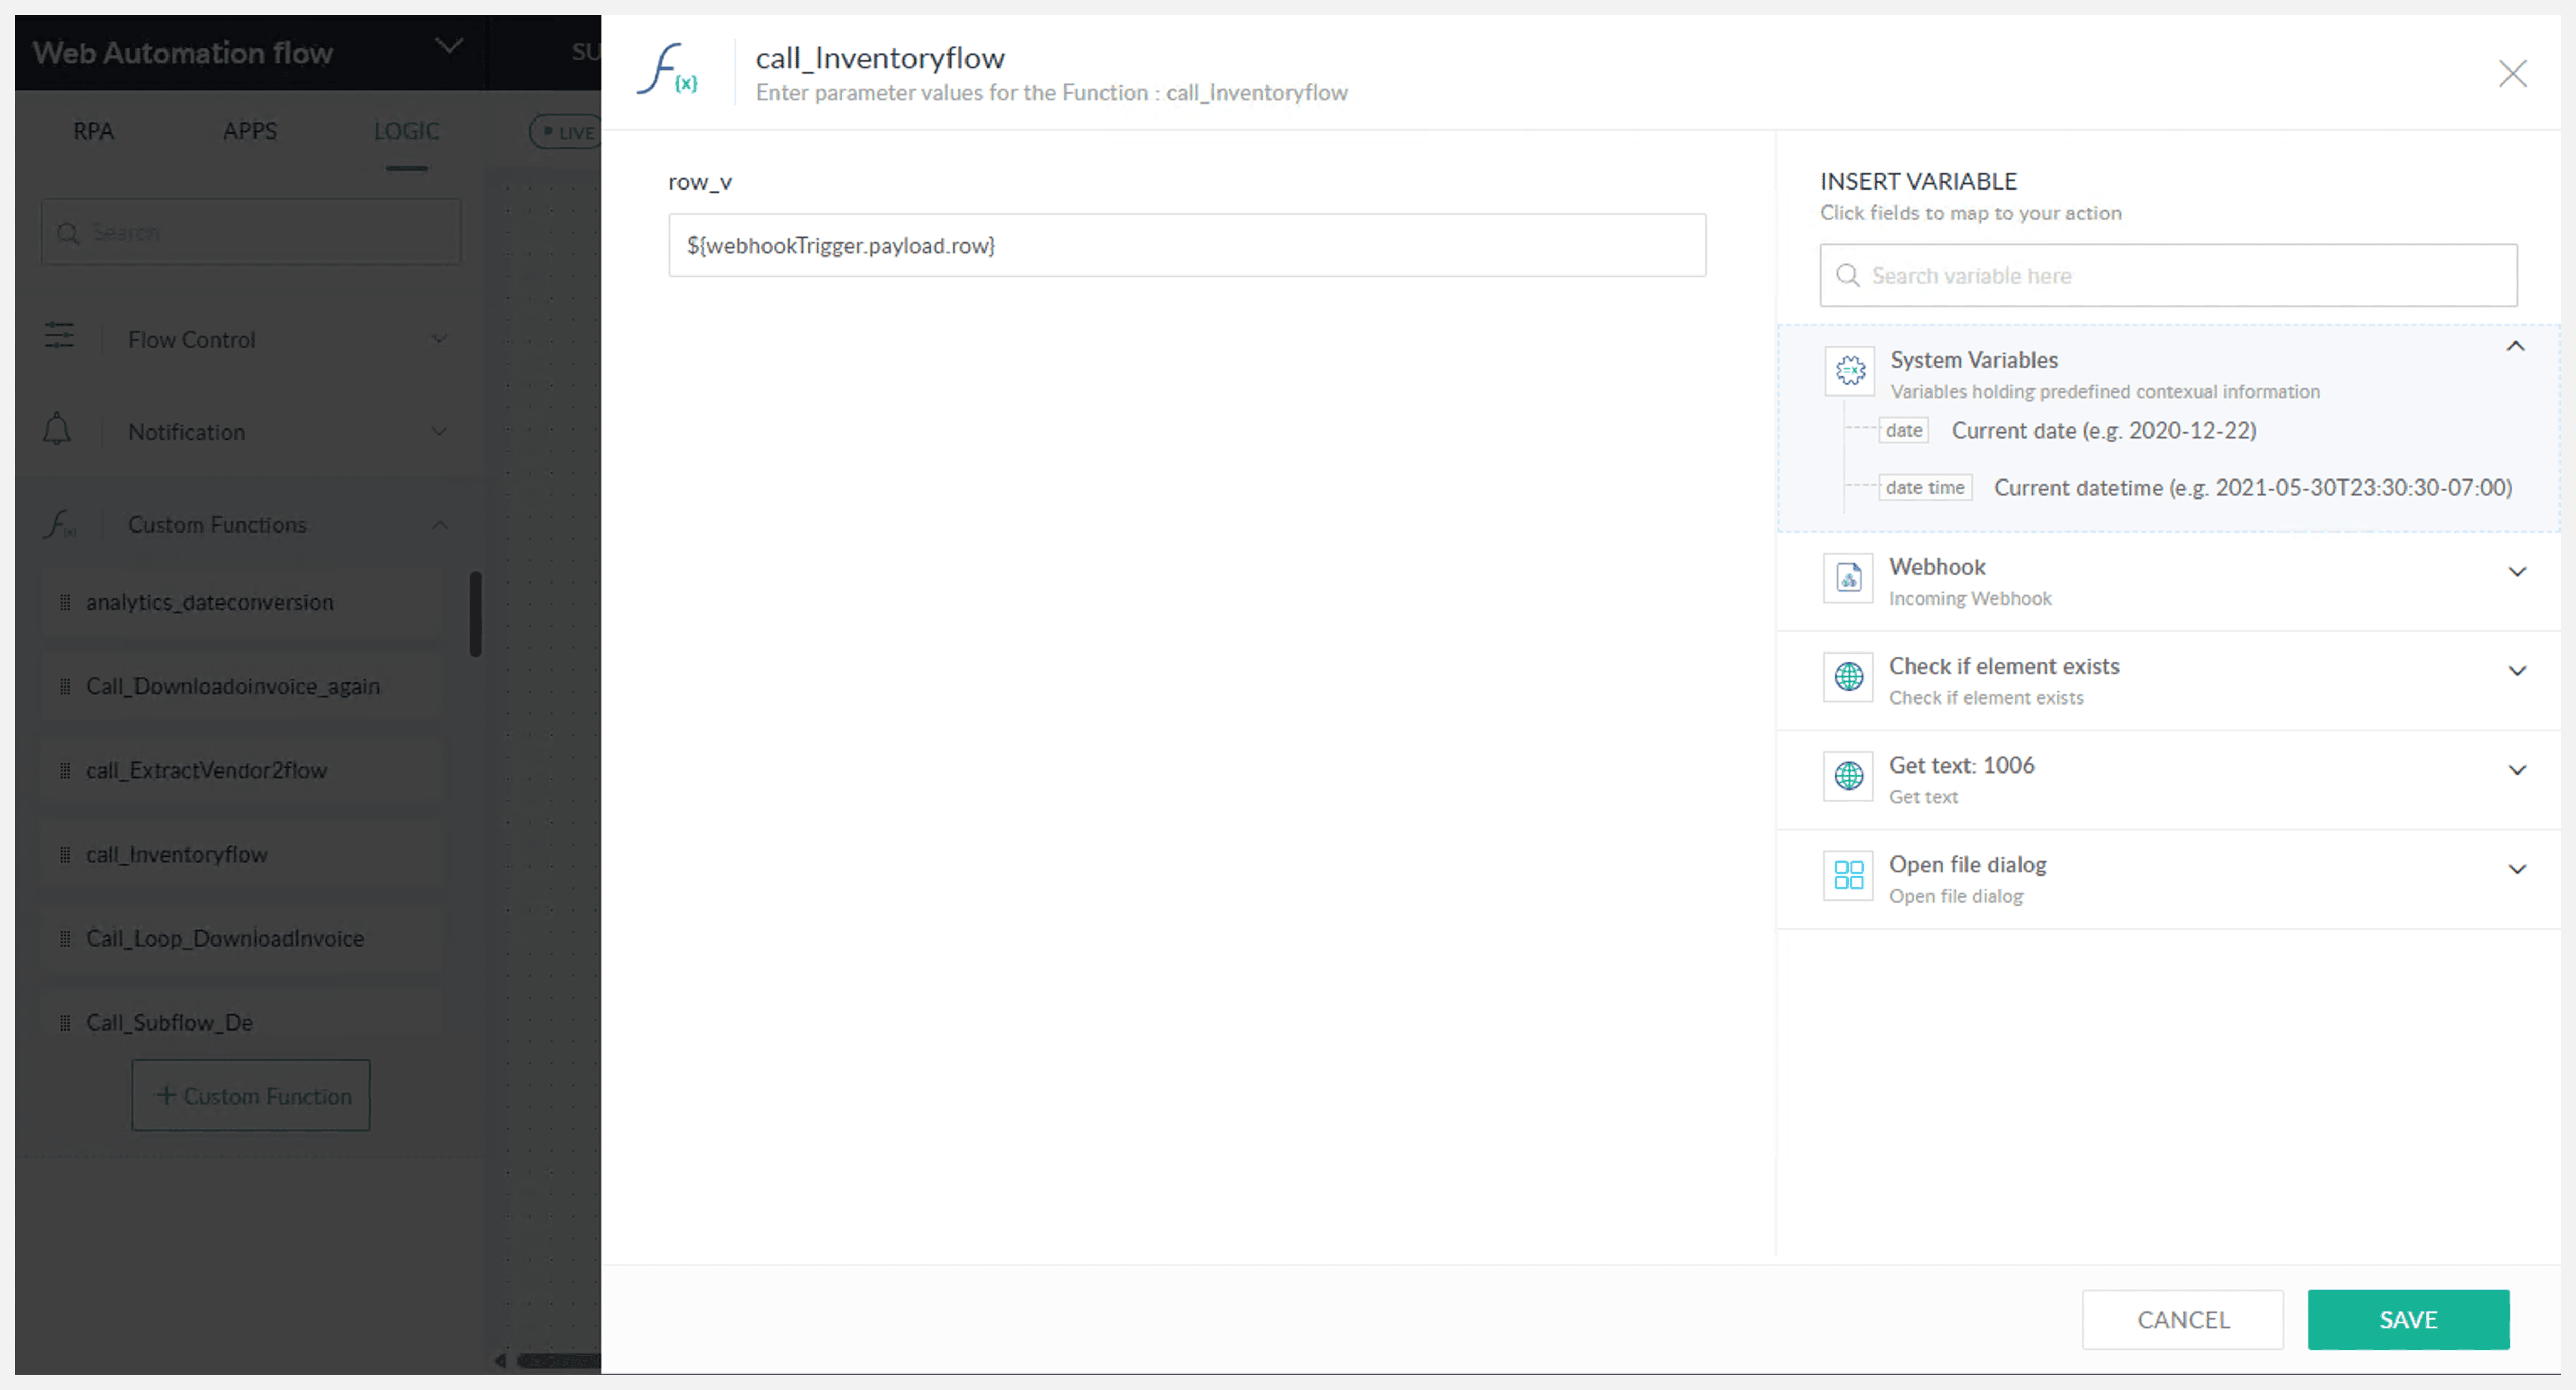Viewport: 2576px width, 1390px height.
Task: Expand the Webhook variable section
Action: [2516, 572]
